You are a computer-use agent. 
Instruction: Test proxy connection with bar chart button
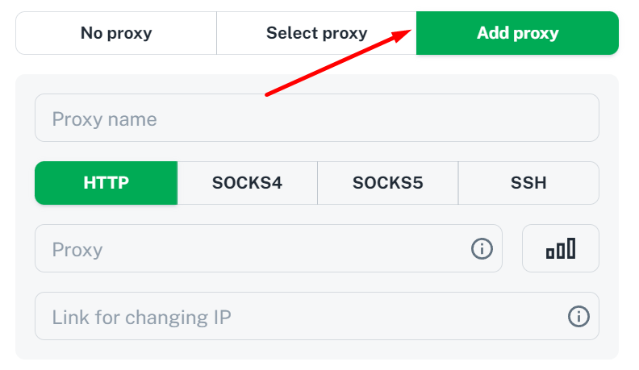click(x=561, y=248)
